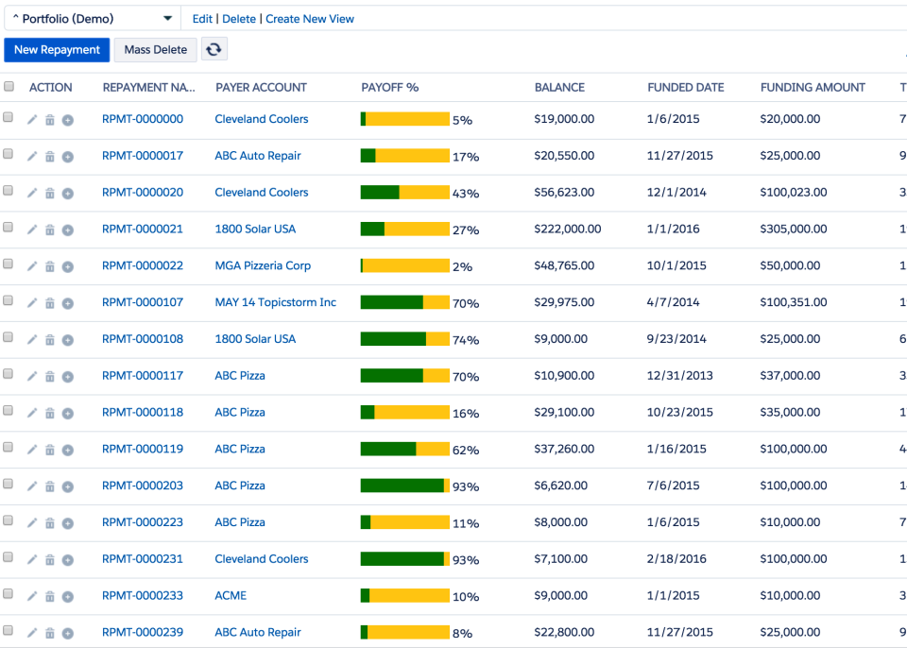
Task: Check the row checkbox for RPMT-0000231
Action: 9,558
